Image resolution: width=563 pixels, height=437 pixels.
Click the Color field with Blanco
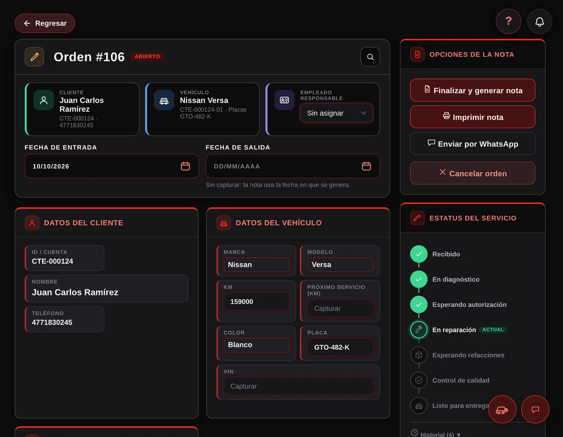[x=257, y=345]
